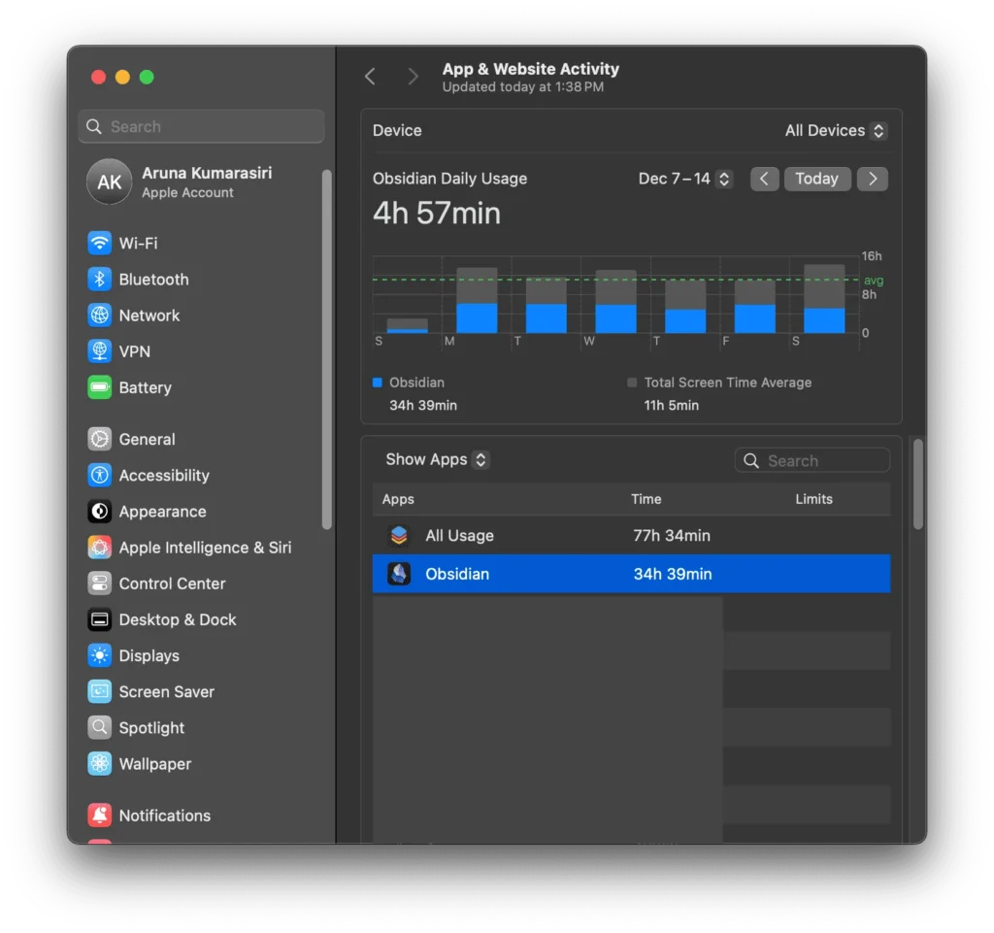Click the Obsidian app icon in list

pyautogui.click(x=399, y=574)
